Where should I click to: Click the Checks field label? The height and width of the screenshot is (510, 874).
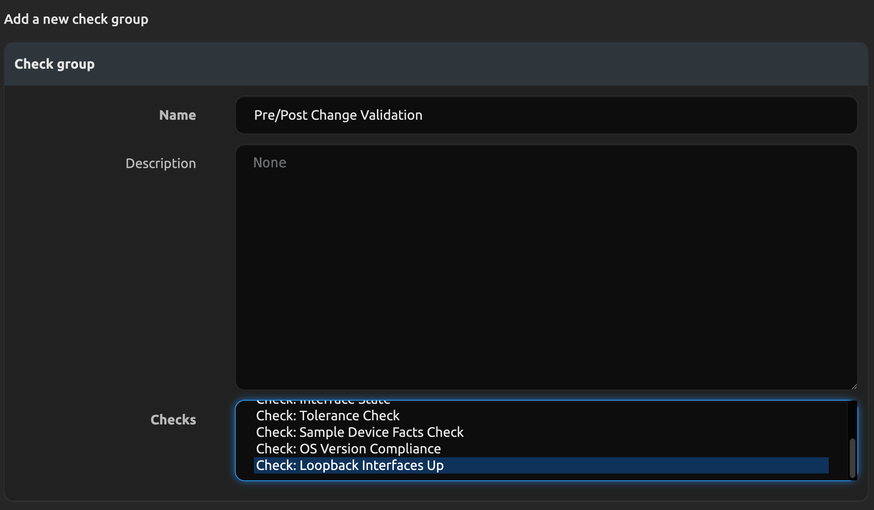173,420
